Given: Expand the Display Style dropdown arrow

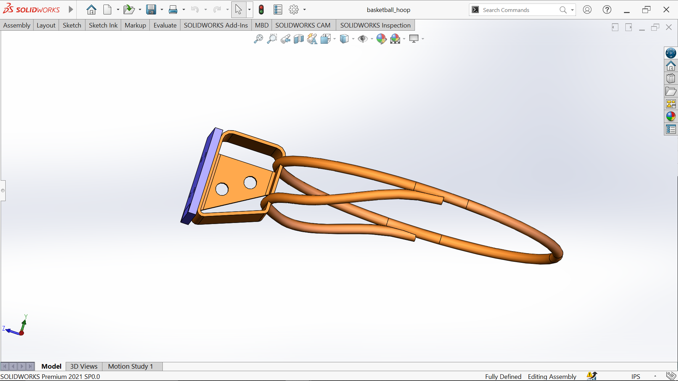Looking at the screenshot, I should click(353, 39).
